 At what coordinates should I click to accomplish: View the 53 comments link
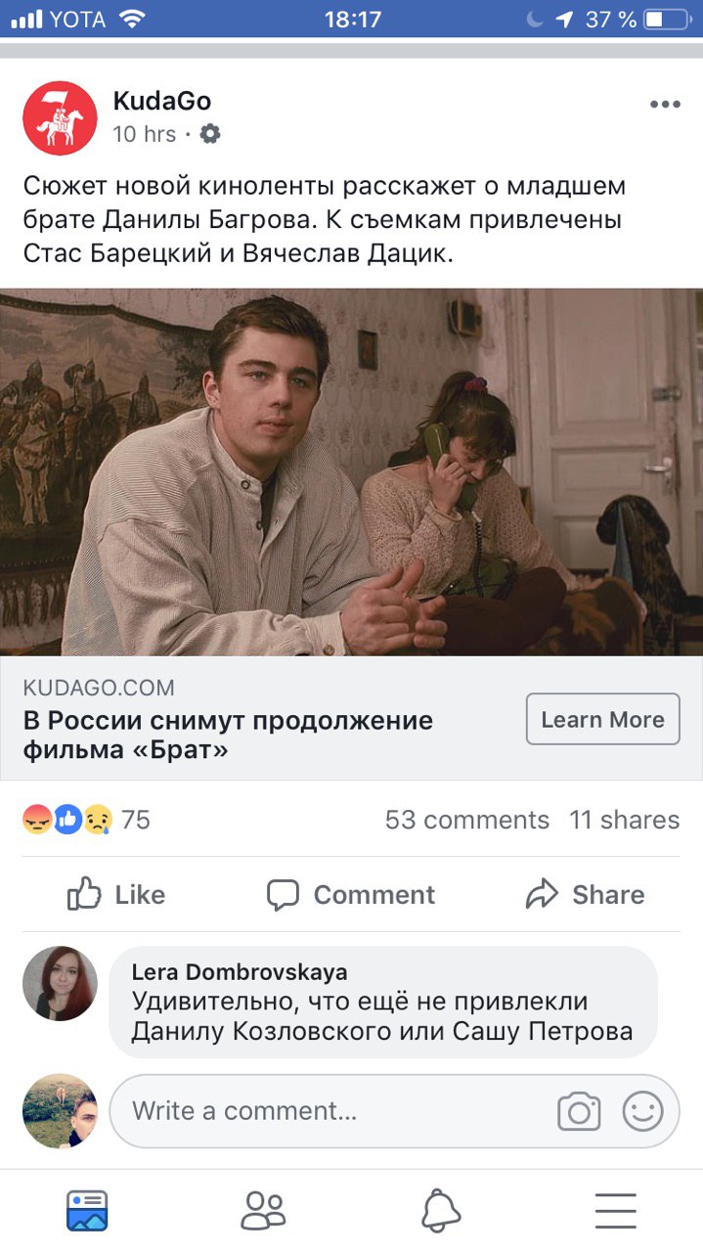point(467,820)
